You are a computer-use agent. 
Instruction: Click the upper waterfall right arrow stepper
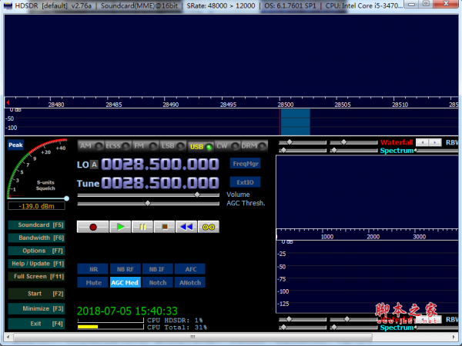[x=435, y=142]
